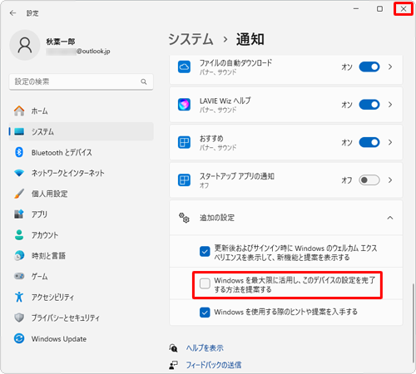
Task: Click the ヘルプを表示 help icon
Action: [x=174, y=348]
